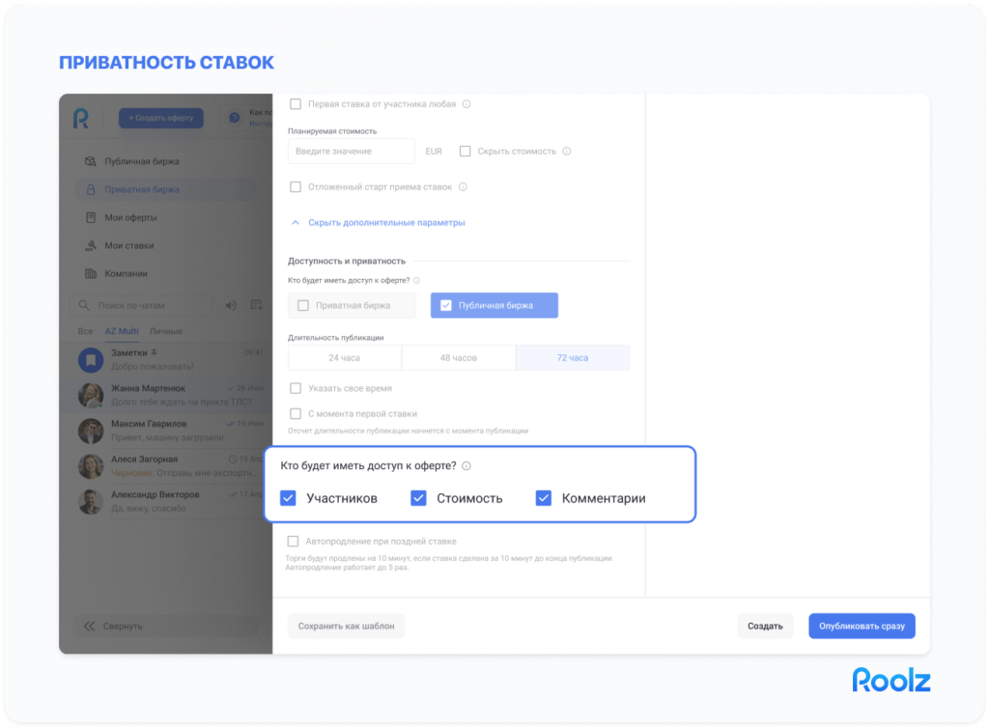Select the Публичная биржа sidebar icon
This screenshot has height=727, width=989.
(91, 162)
